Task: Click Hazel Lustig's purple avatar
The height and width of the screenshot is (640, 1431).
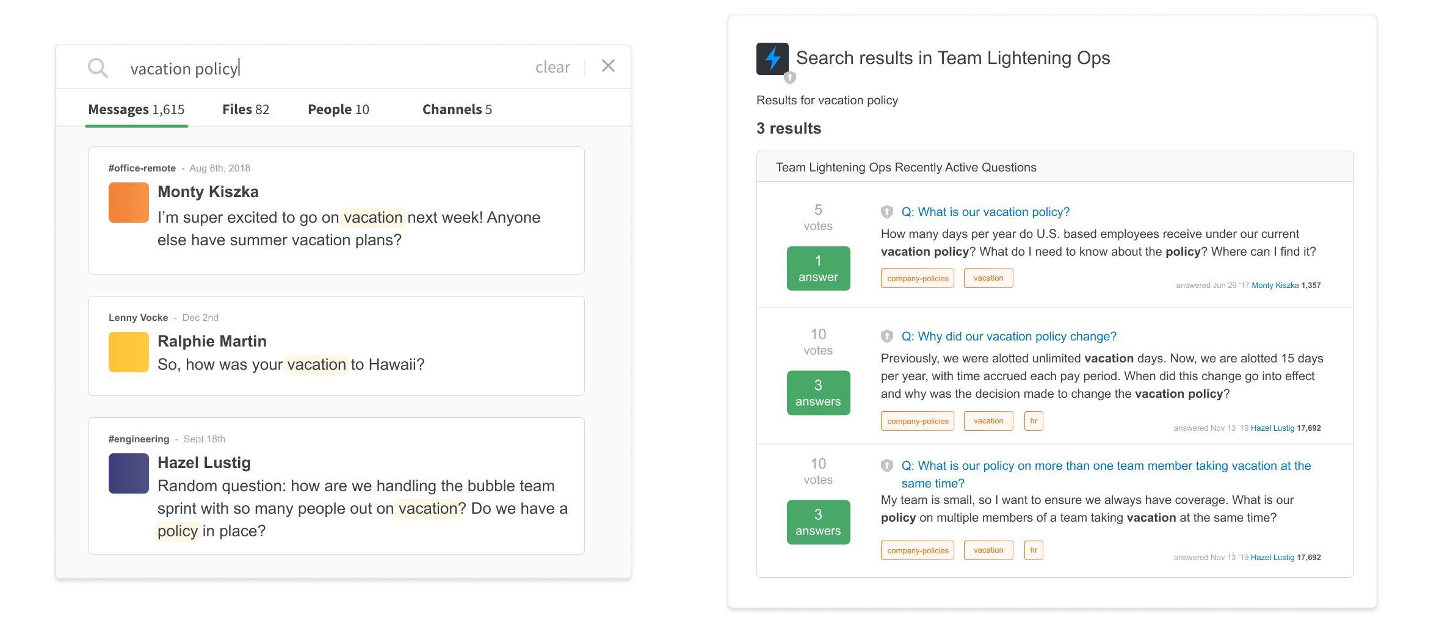Action: [129, 473]
